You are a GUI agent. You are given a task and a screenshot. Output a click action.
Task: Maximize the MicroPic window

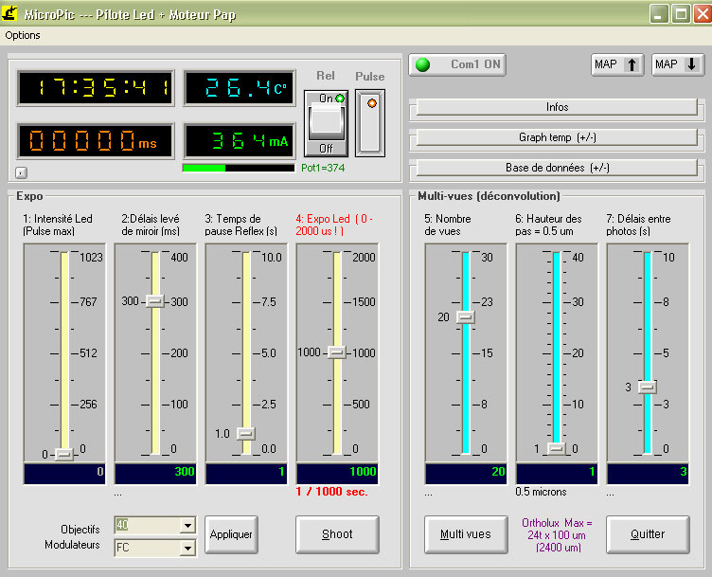[x=681, y=14]
